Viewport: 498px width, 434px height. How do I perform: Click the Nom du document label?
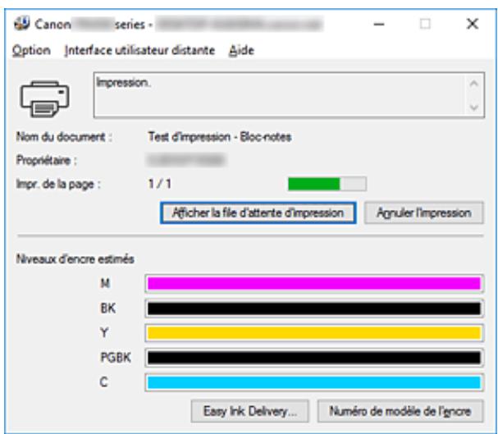[x=64, y=137]
